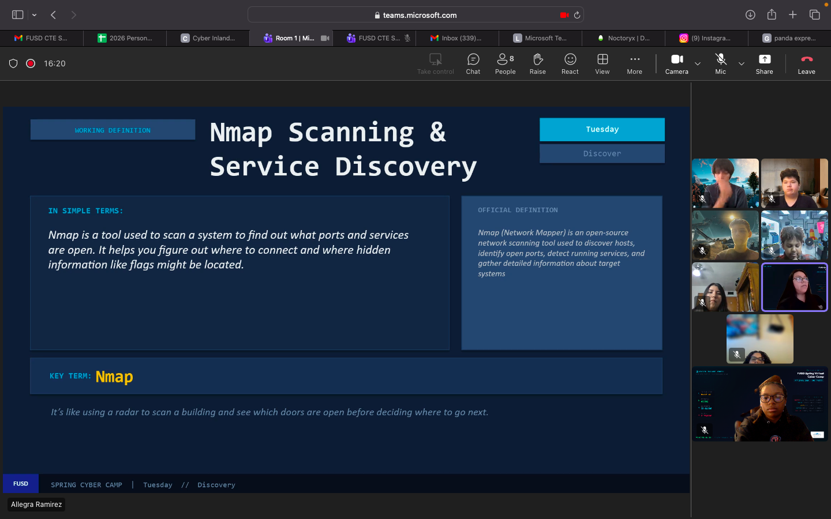Open the Safari sidebar dropdown chevron
The image size is (831, 519).
[x=35, y=15]
